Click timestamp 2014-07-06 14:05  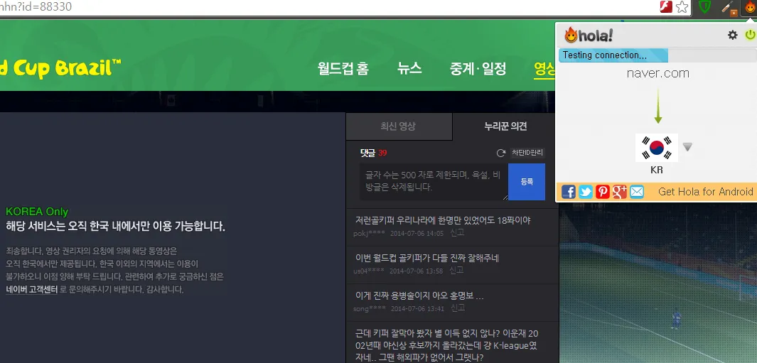coord(416,233)
